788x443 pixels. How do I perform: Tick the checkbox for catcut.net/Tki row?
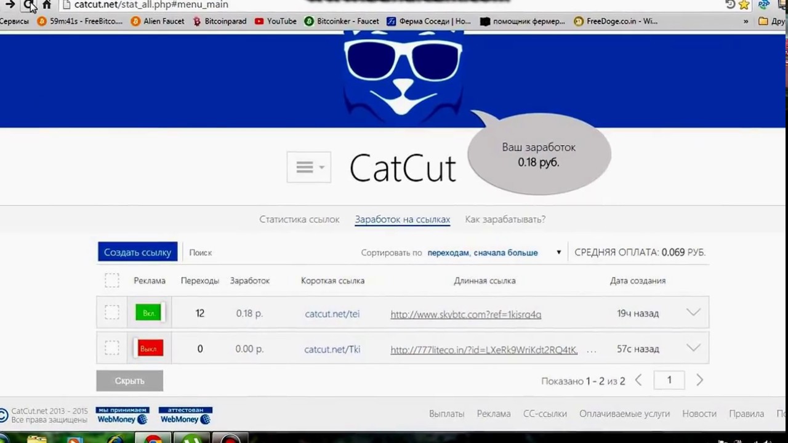tap(112, 349)
